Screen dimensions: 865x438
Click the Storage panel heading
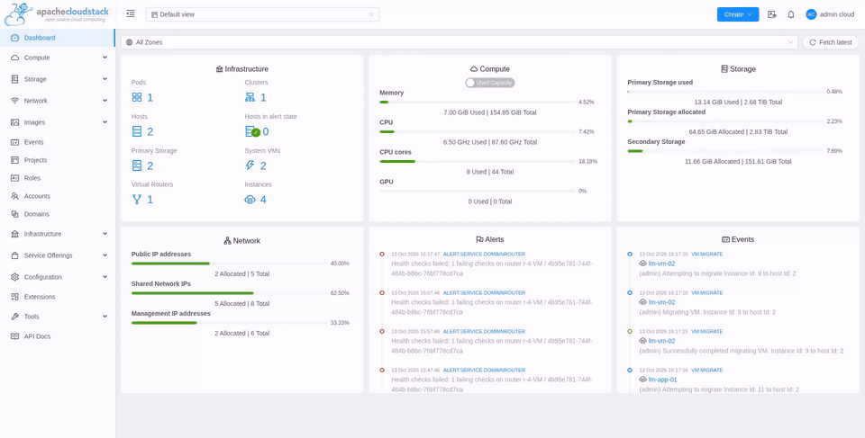click(x=738, y=69)
